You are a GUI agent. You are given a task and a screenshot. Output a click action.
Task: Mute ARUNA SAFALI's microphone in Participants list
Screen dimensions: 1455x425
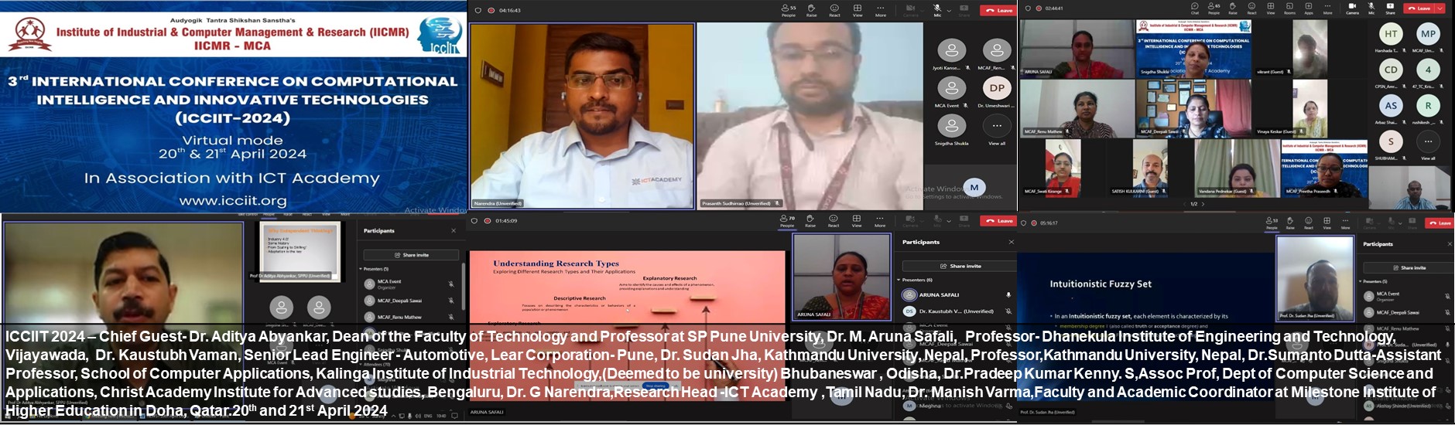point(1008,295)
